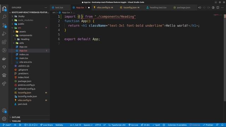The image size is (226, 127).
Task: Click the circular chart icon in editor toolbar
Action: pos(213,7)
